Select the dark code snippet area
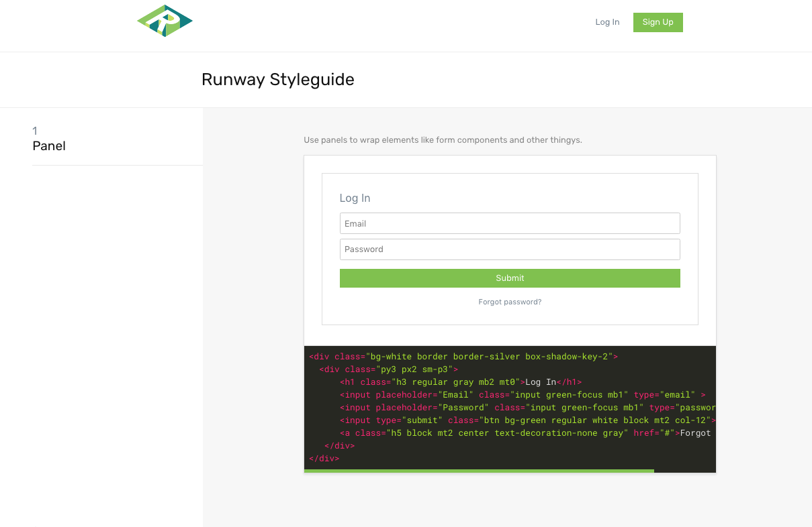The image size is (812, 527). coord(509,408)
